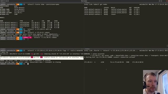The width and height of the screenshot is (168, 94).
Task: Open the bottom-left pane's Terminal title dropdown
Action: tap(3, 49)
